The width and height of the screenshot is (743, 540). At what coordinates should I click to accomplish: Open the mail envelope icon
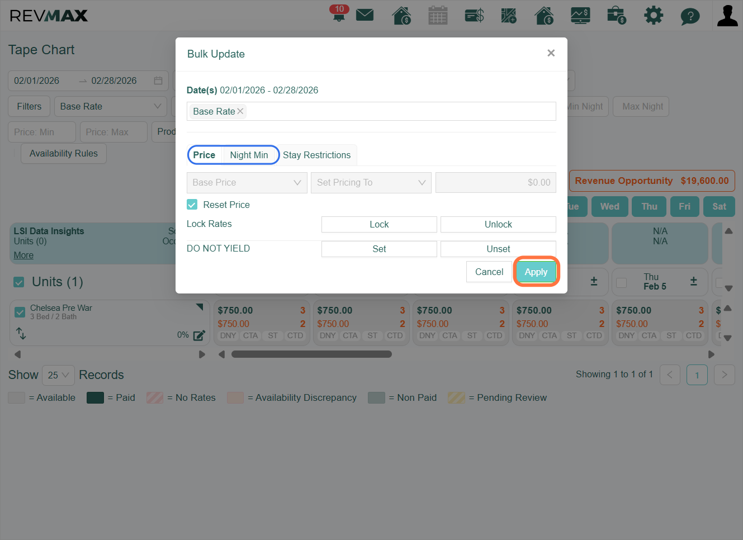coord(365,15)
